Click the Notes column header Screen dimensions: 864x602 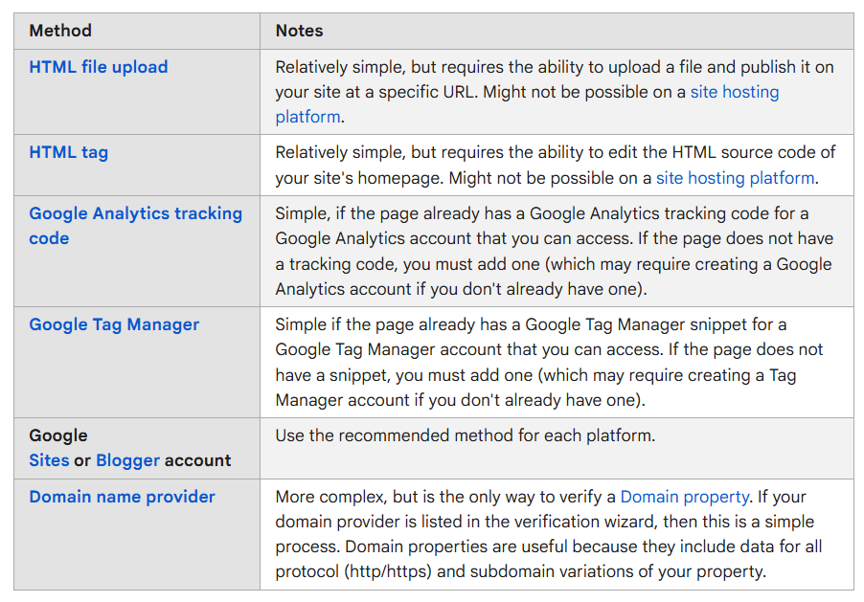click(x=299, y=31)
